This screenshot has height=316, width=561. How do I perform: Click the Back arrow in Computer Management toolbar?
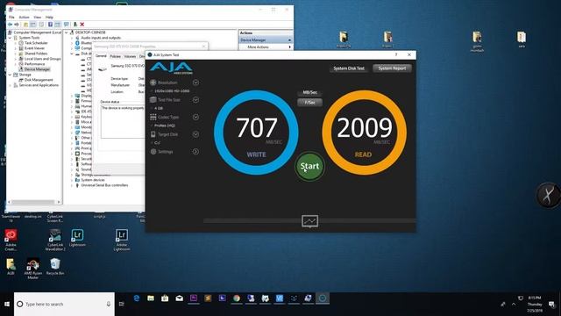[10, 25]
